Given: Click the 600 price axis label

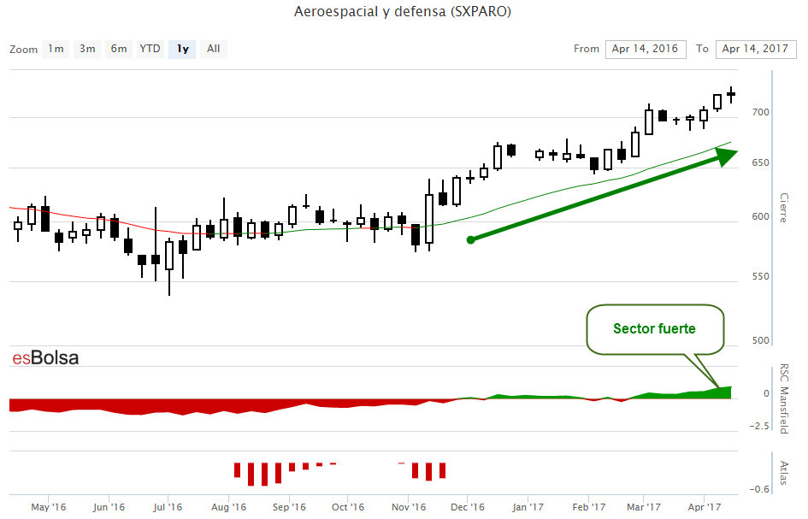Looking at the screenshot, I should pos(761,217).
